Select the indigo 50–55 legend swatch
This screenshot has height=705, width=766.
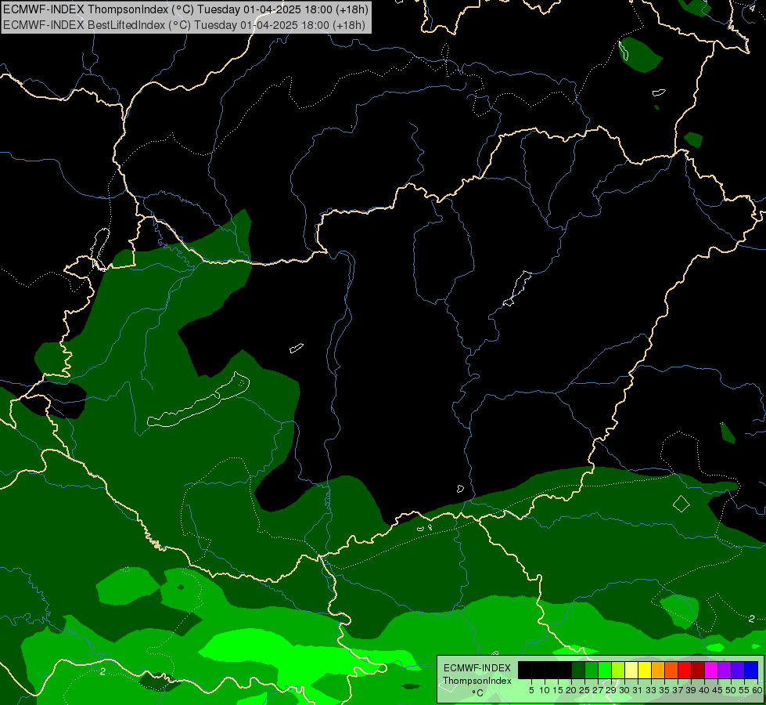coord(738,670)
